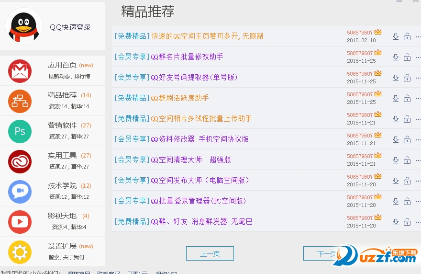Download QQ资料修改器 via its arrow icon
This screenshot has width=421, height=274.
coord(396,139)
